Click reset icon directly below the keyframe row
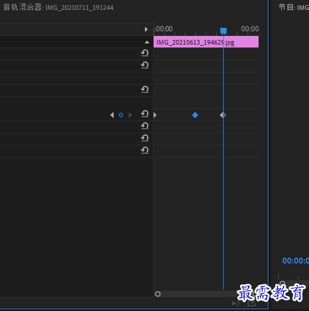This screenshot has height=311, width=309. 145,126
